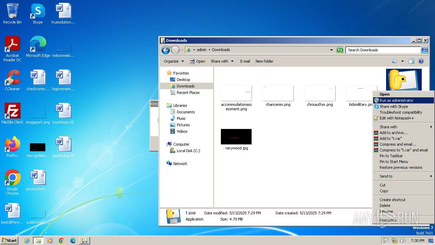Open Acrobat Reader DC shortcut
The image size is (435, 245).
[x=12, y=49]
